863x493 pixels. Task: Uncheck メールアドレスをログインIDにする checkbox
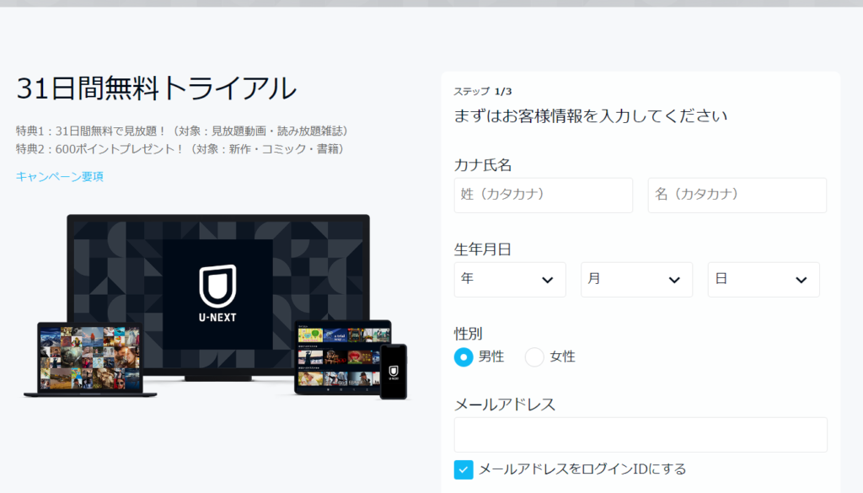coord(464,469)
